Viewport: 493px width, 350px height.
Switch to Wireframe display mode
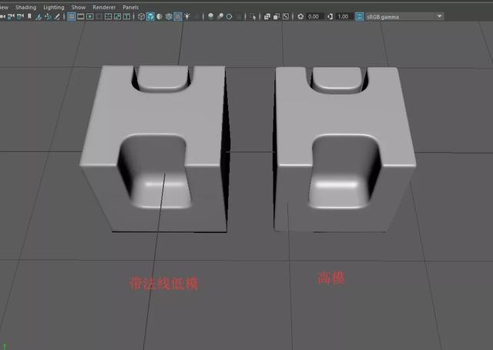141,16
